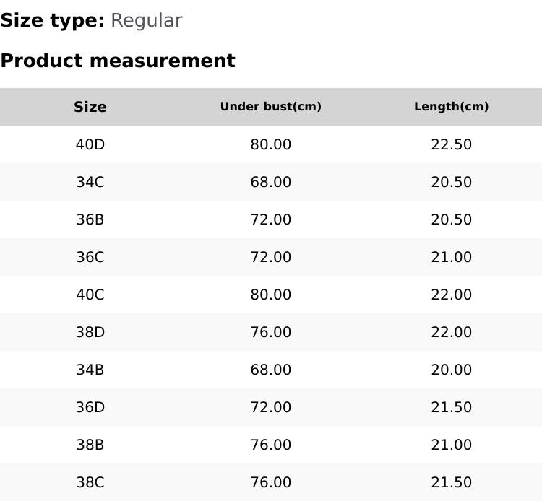Click the Size column header
The image size is (542, 501).
pyautogui.click(x=90, y=107)
